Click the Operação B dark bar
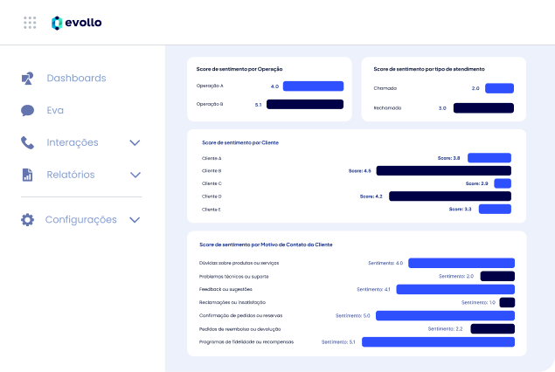The width and height of the screenshot is (555, 372). 304,104
